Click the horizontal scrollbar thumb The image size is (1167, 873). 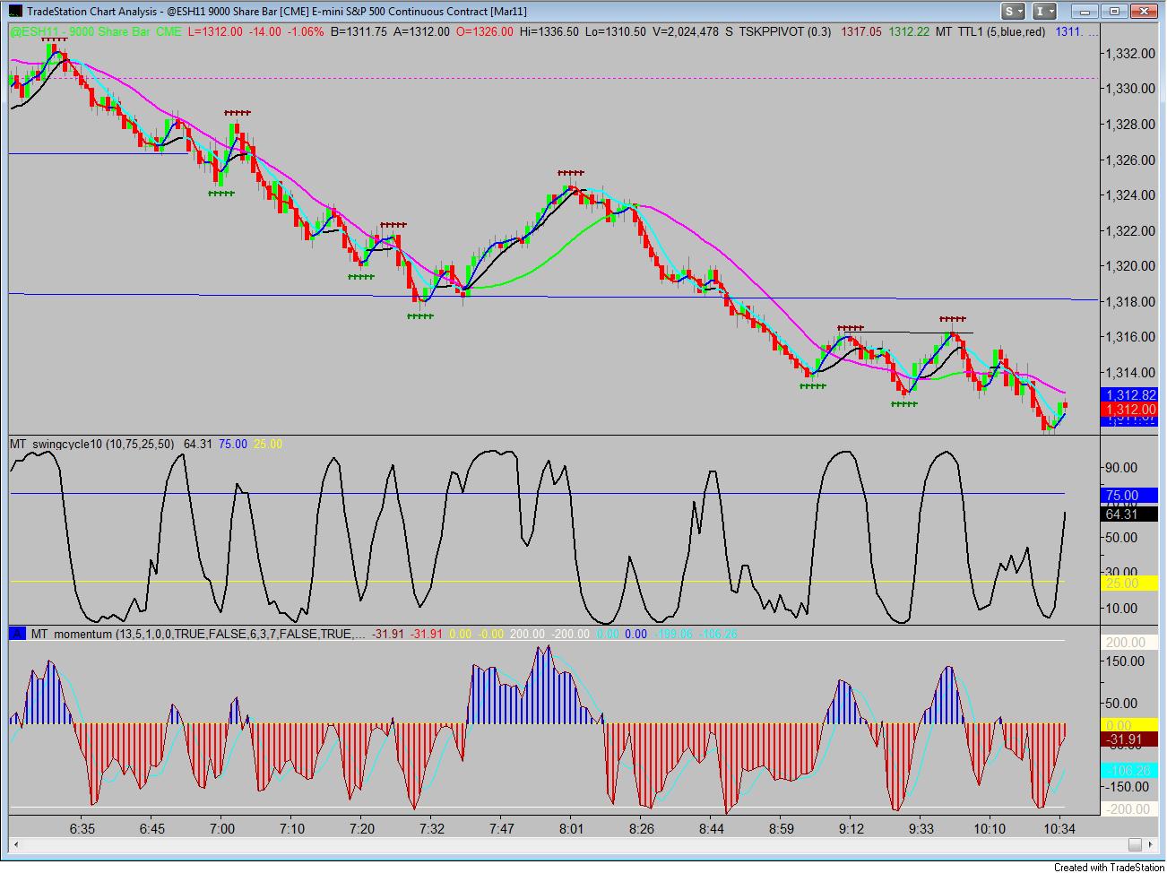[x=1135, y=844]
